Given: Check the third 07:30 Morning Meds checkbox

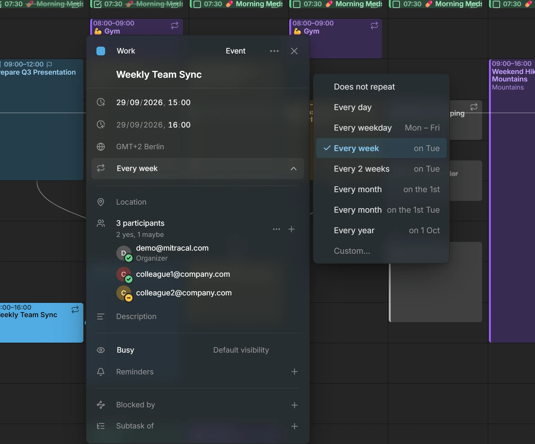Looking at the screenshot, I should pyautogui.click(x=197, y=4).
